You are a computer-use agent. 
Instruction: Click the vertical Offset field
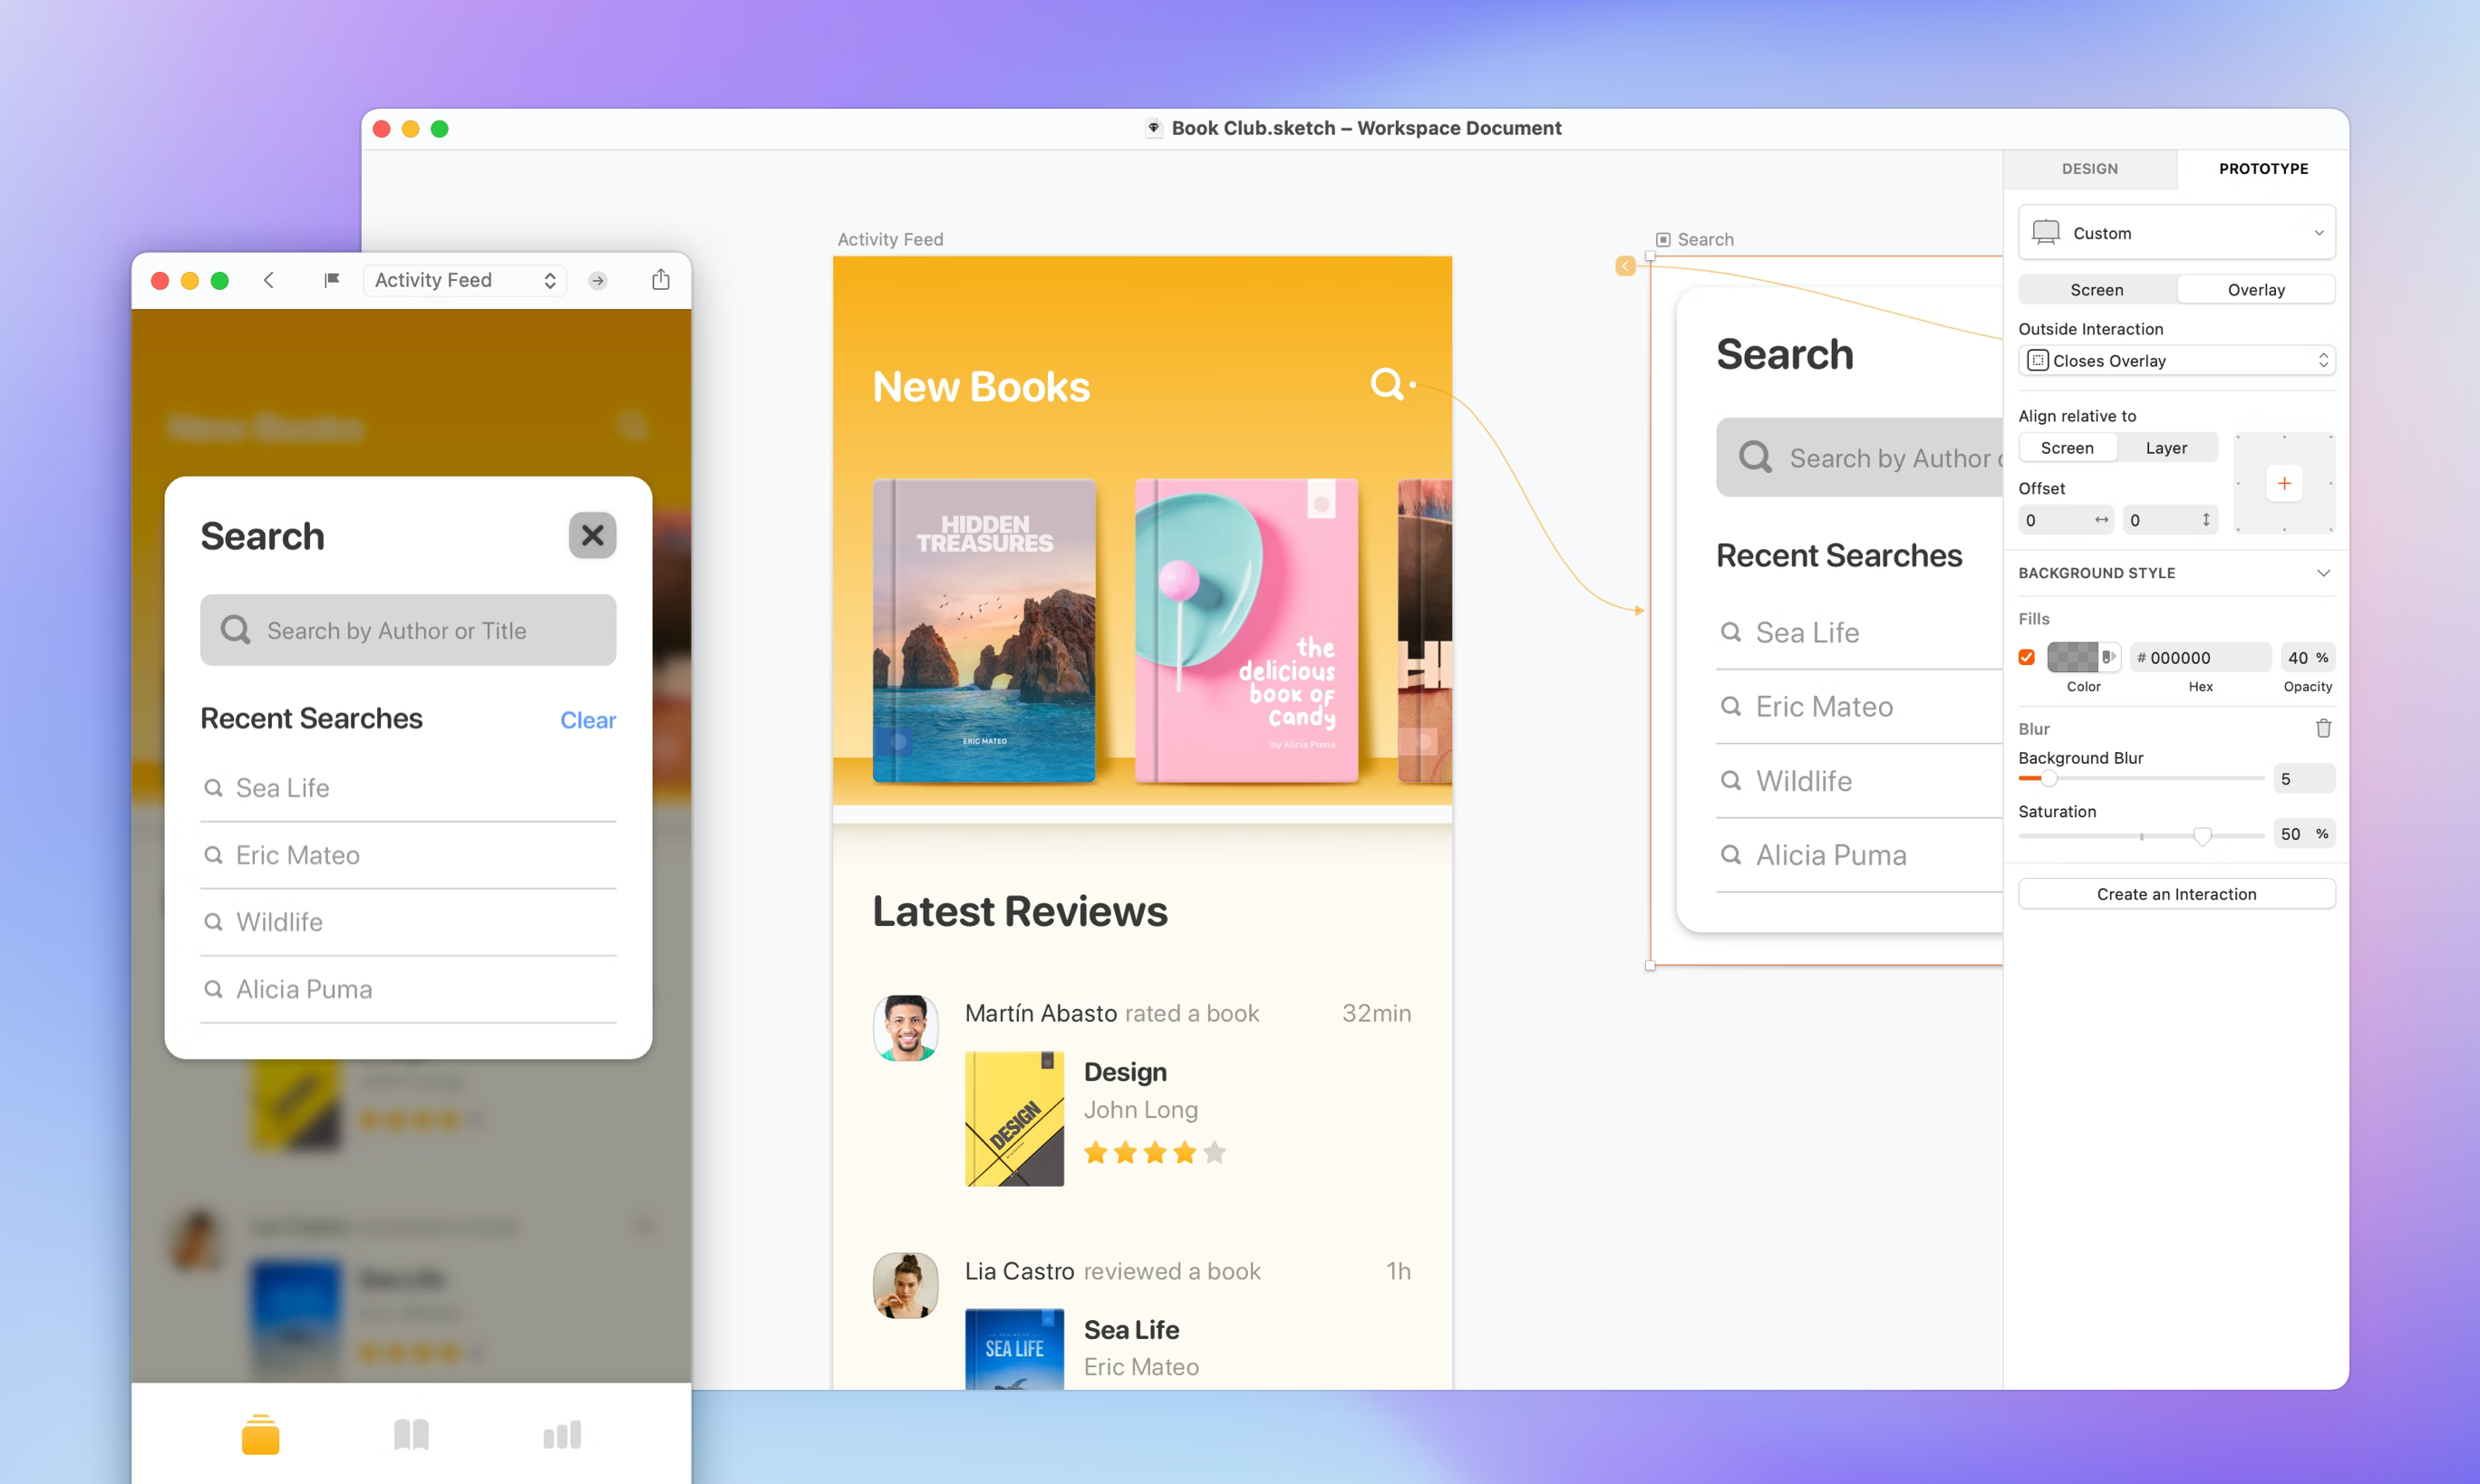pos(2170,520)
